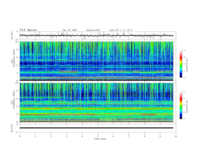Click the "10" tick on Time axis
The width and height of the screenshot is (198, 153).
[176, 136]
